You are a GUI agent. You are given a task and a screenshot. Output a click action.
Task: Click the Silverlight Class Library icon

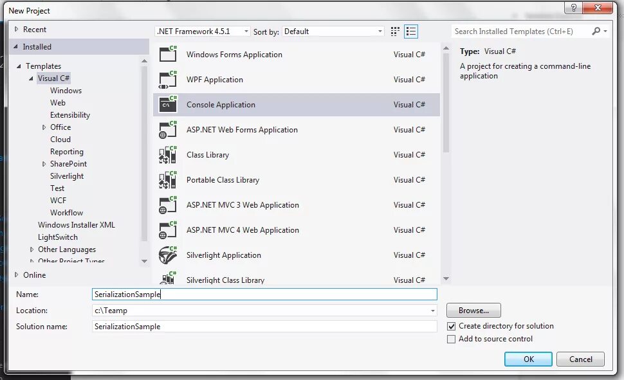167,278
